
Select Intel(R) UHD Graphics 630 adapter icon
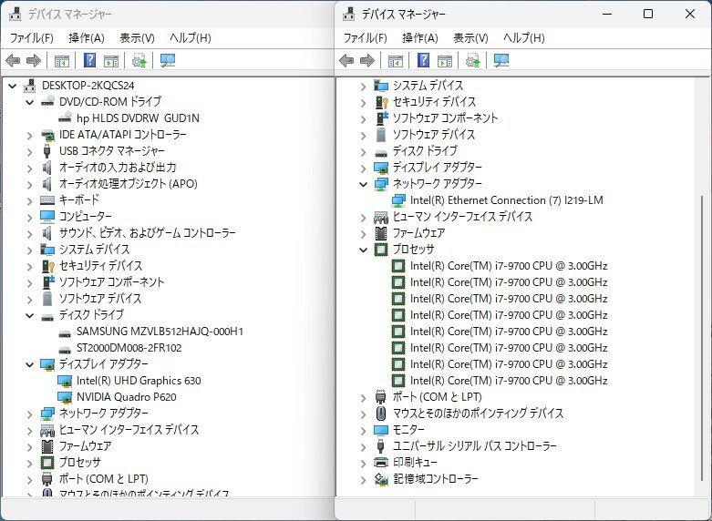tap(65, 381)
